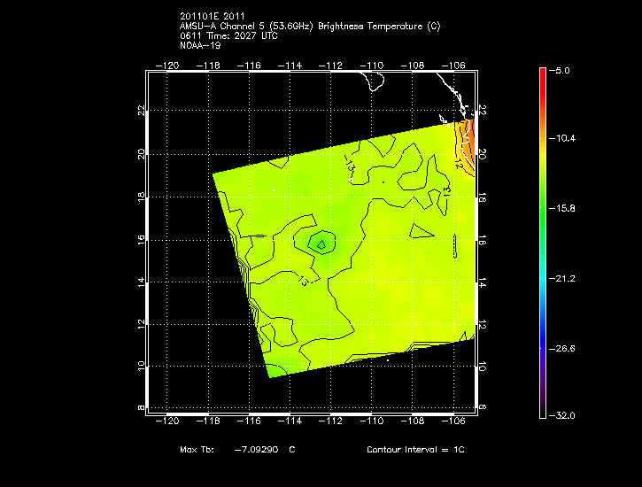
Task: Click the AMSU-A Channel 5 title line
Action: (x=309, y=26)
